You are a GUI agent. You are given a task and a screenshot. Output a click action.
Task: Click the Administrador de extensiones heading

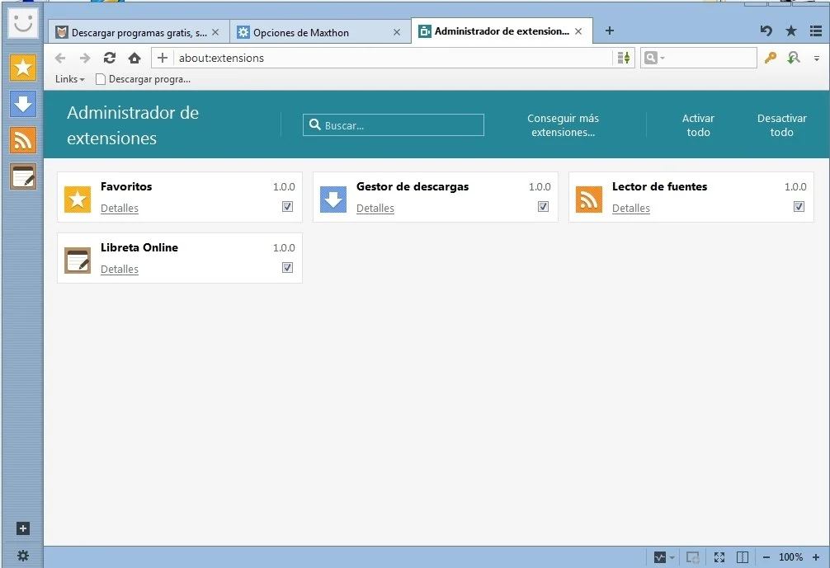[133, 125]
